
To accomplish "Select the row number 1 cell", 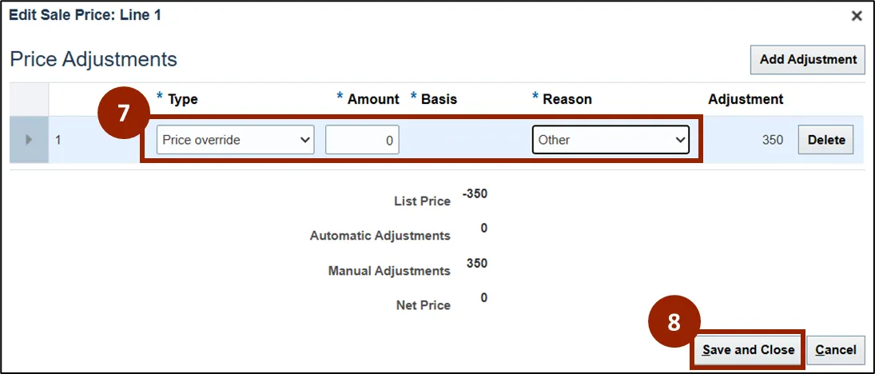I will pyautogui.click(x=58, y=140).
